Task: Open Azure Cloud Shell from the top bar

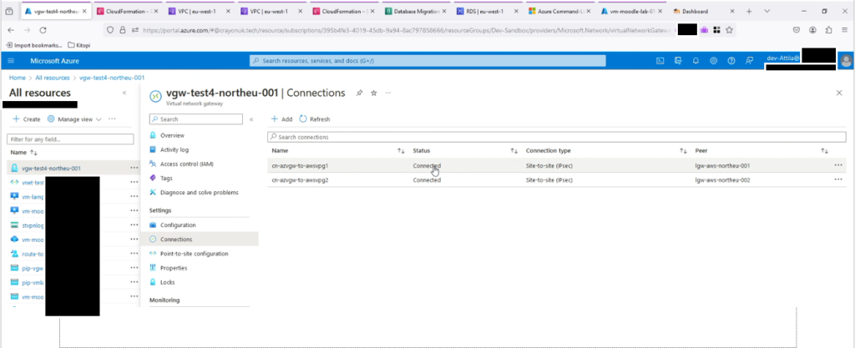Action: [x=659, y=61]
